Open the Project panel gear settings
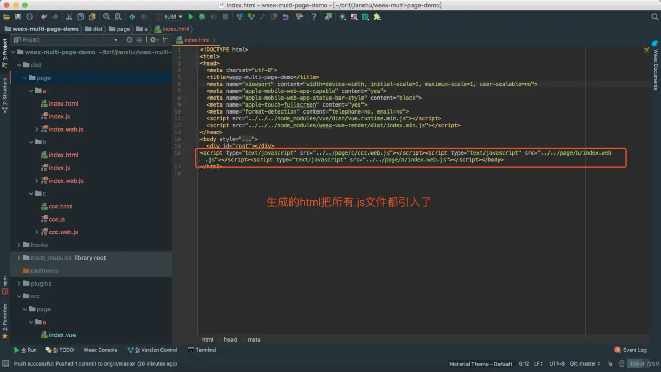This screenshot has width=661, height=372. 154,39
